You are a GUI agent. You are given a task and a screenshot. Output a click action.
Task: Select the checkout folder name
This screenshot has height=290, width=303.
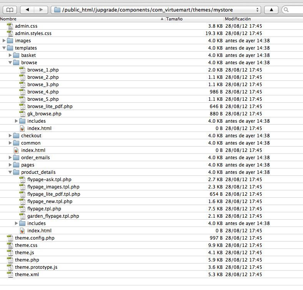31,136
